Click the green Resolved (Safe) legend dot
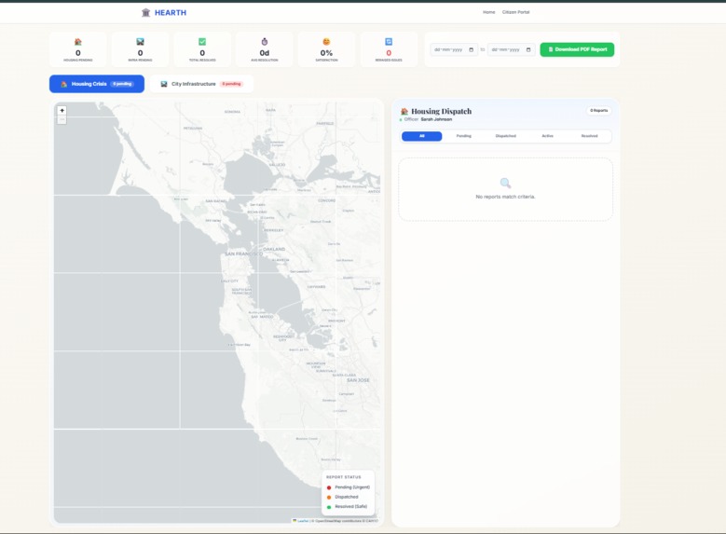Screen dimensions: 726x534 (329, 507)
